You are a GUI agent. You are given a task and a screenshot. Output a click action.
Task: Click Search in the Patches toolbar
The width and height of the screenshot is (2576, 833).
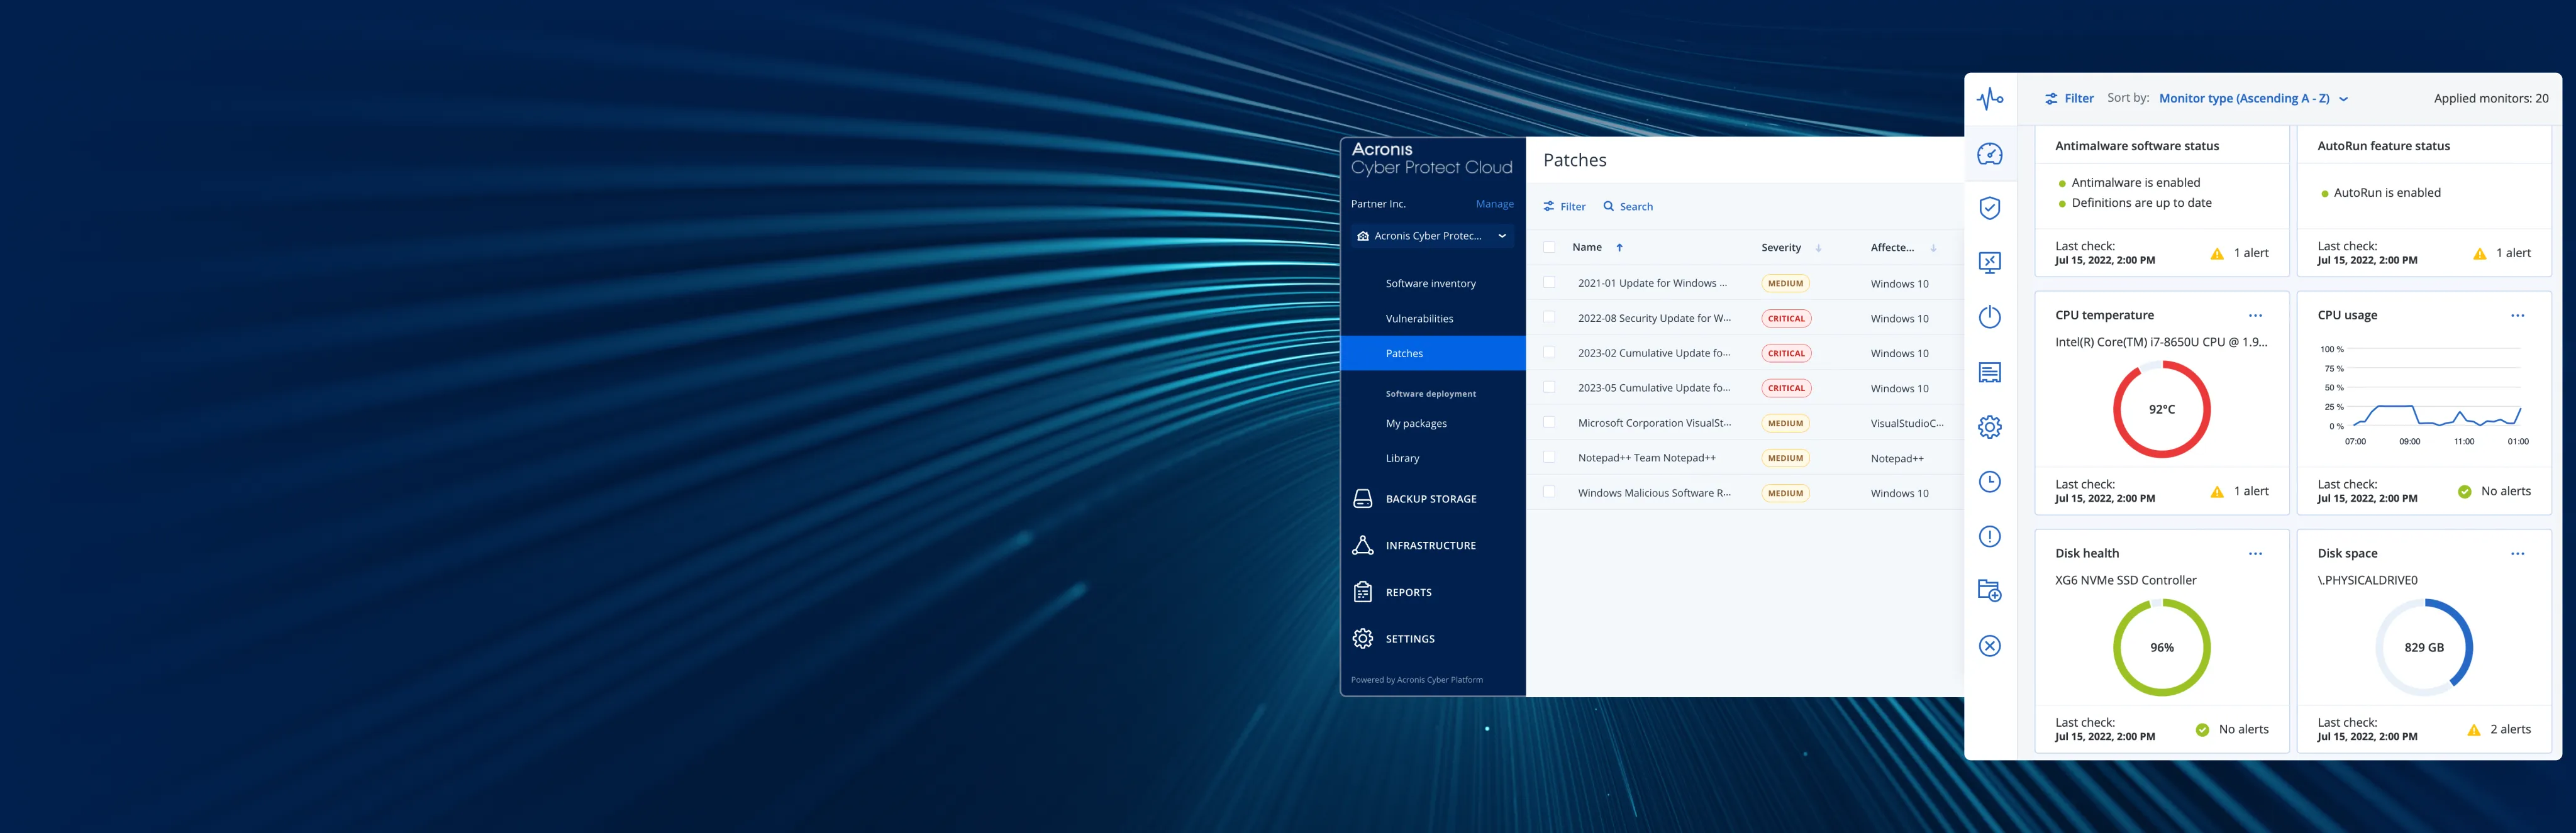[1628, 206]
